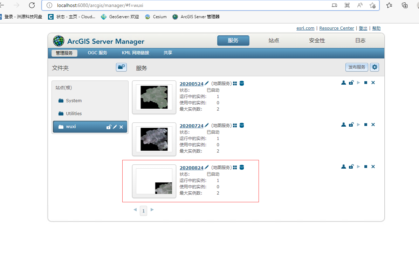Click pencil edit icon next to 20200524
The image size is (419, 267).
tap(207, 83)
